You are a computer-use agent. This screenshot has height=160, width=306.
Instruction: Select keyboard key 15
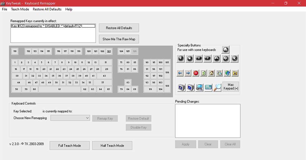106,63
